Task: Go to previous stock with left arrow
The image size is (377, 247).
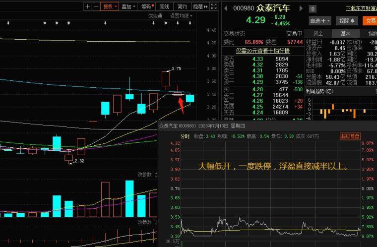Action: (226, 8)
